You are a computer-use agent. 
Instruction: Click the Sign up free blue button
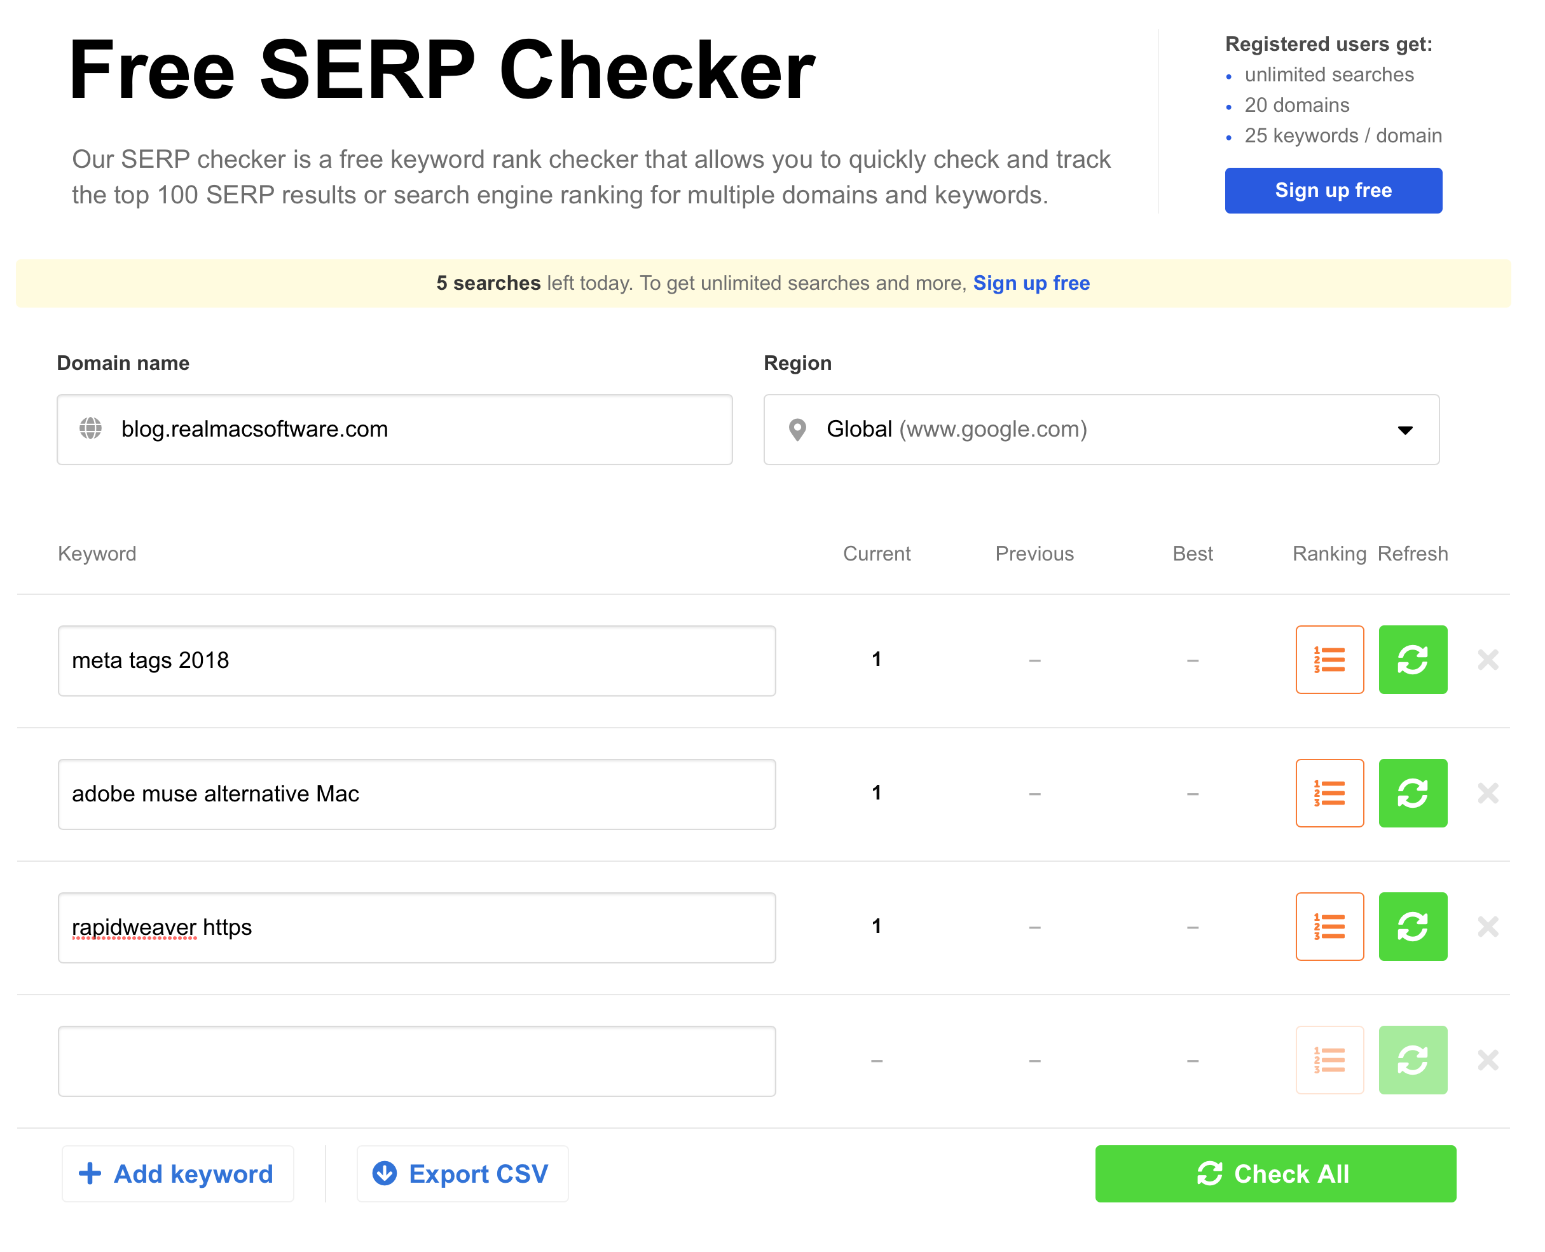point(1333,191)
